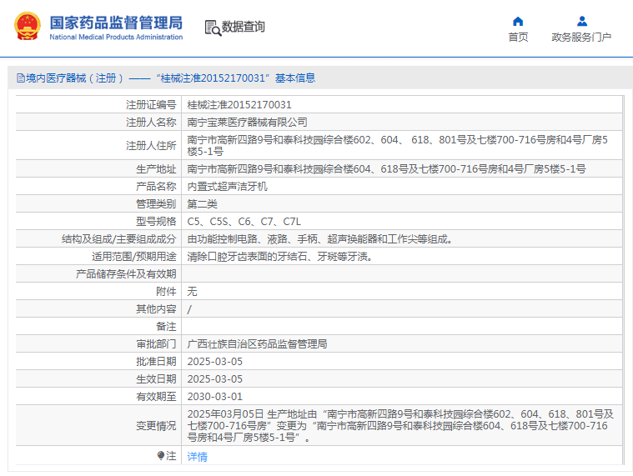Viewport: 633px width, 476px height.
Task: Open the 详情 link
Action: point(197,457)
